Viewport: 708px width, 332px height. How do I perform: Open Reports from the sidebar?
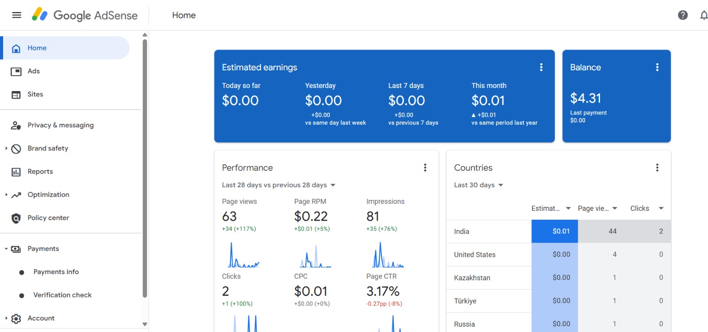click(x=40, y=172)
